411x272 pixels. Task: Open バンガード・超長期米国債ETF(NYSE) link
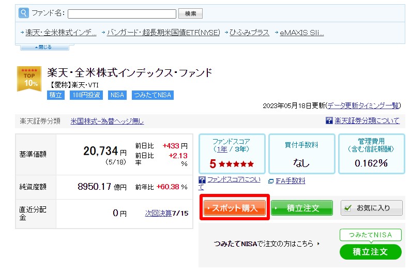click(163, 33)
